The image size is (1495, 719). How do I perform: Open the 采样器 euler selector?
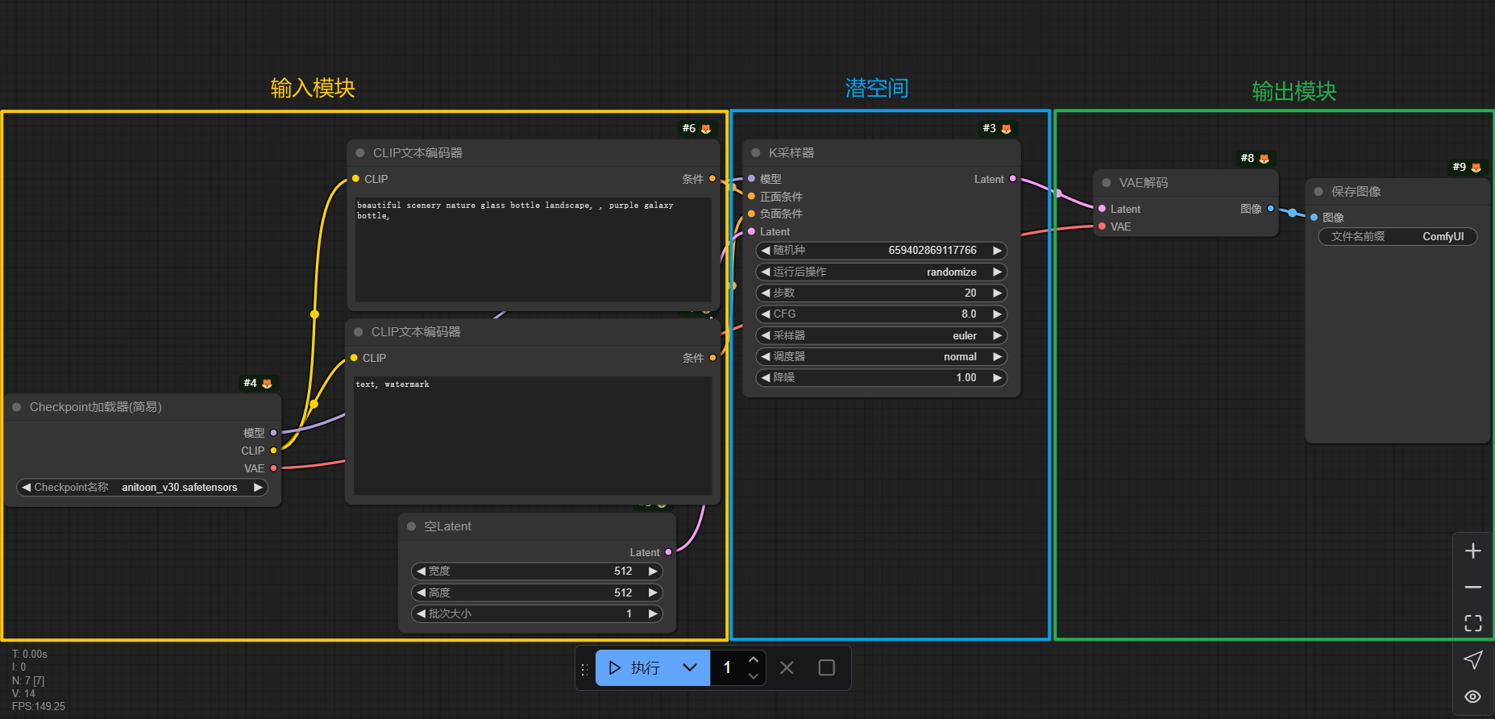click(881, 335)
